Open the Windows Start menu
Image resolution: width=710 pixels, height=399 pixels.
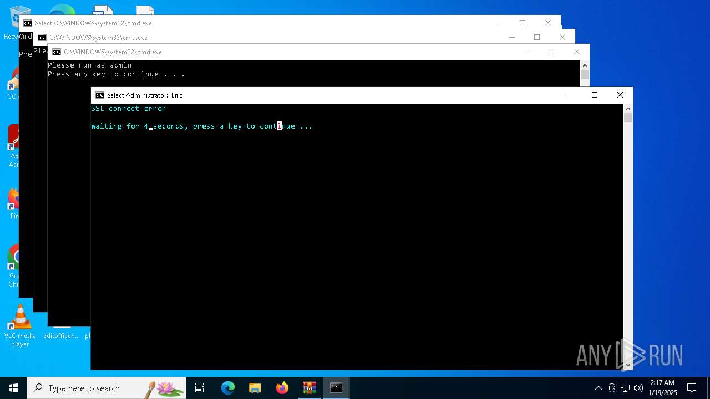(13, 388)
